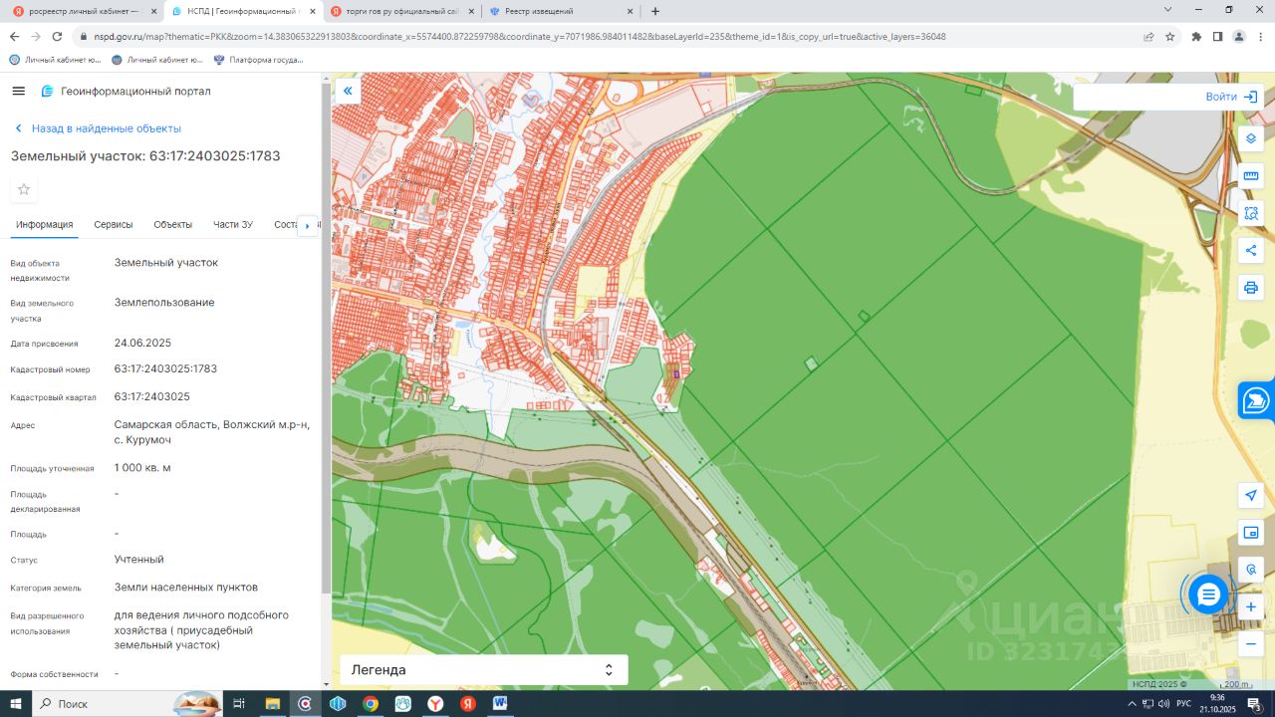Click the share map icon
This screenshot has width=1275, height=717.
click(x=1251, y=250)
